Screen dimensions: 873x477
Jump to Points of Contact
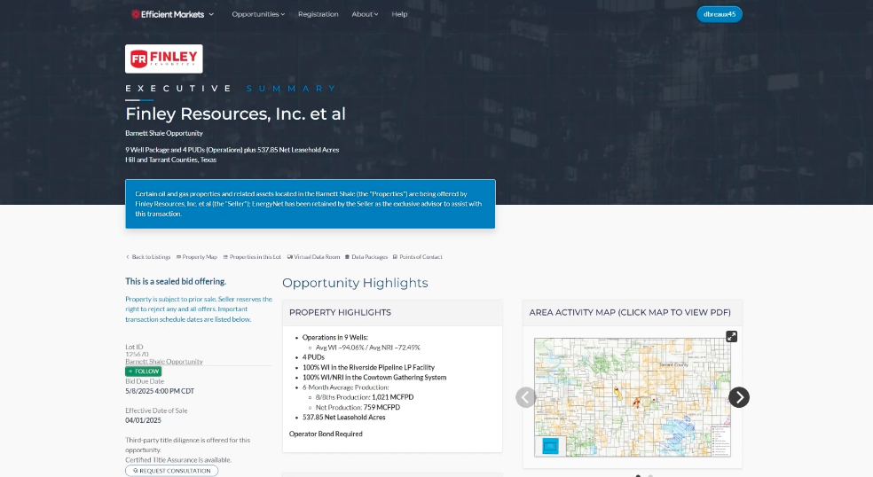[x=418, y=257]
